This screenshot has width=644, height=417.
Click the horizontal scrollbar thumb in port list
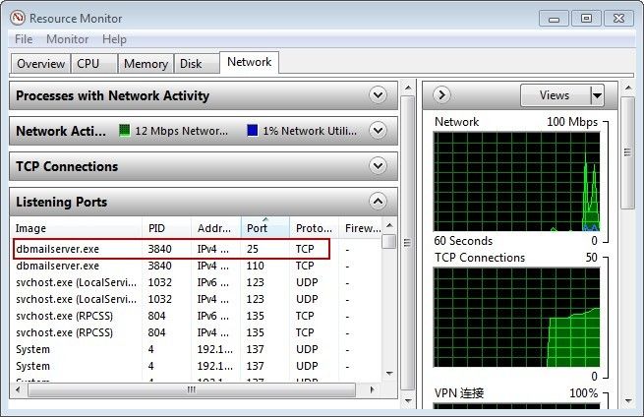coord(192,389)
